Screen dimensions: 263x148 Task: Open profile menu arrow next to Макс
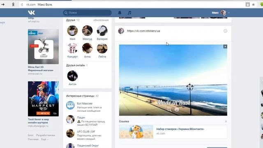[229, 13]
